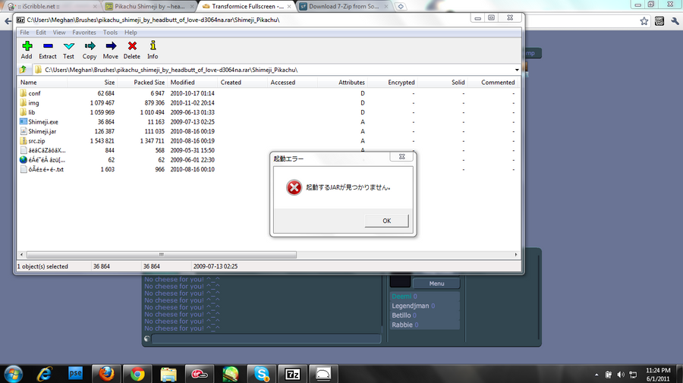Image resolution: width=683 pixels, height=383 pixels.
Task: Select the Shimeji.jar file icon
Action: pyautogui.click(x=24, y=131)
